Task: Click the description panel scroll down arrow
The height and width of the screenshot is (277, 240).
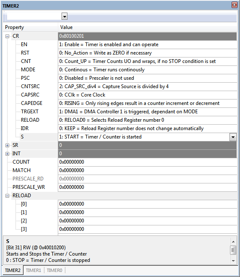Action: point(233,261)
